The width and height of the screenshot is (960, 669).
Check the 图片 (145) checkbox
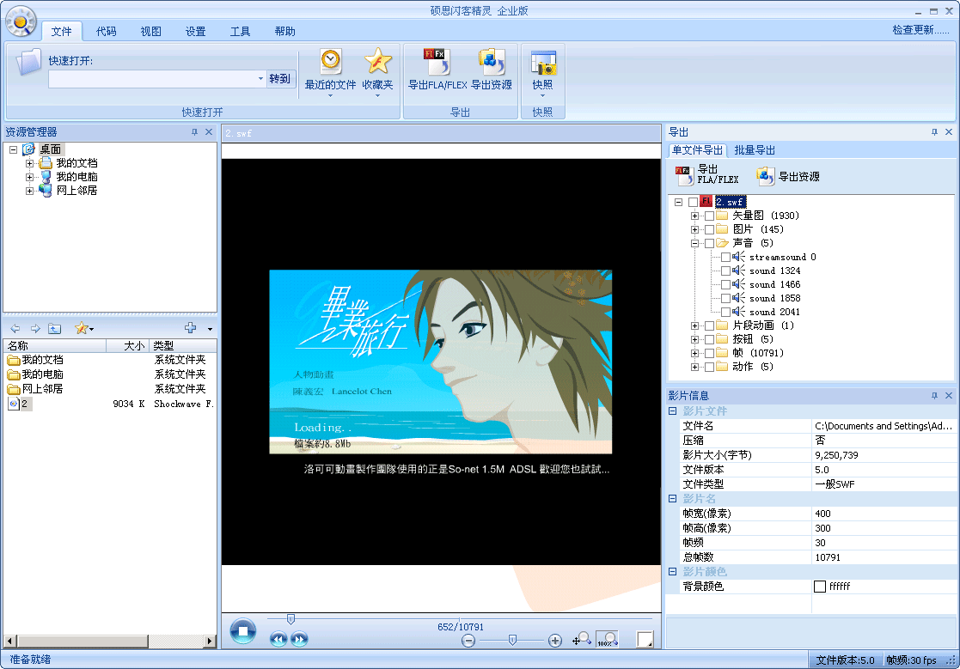pos(709,229)
